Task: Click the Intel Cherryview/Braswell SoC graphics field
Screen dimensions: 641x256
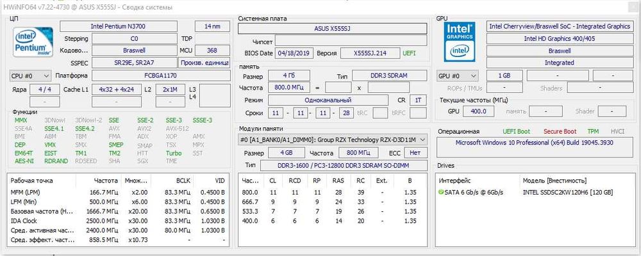Action: [560, 26]
